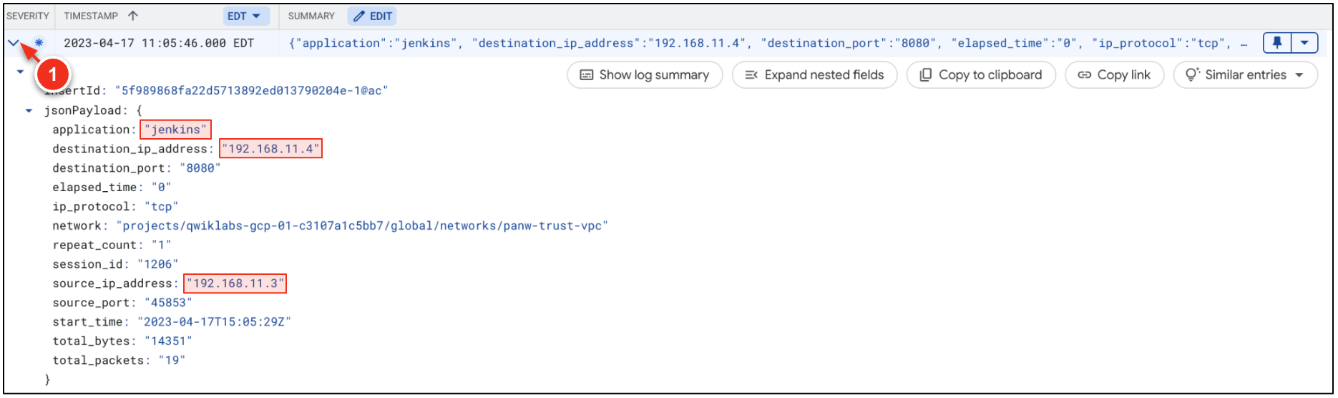1338x398 pixels.
Task: Click the source IP value 192.168.11.3
Action: (235, 283)
